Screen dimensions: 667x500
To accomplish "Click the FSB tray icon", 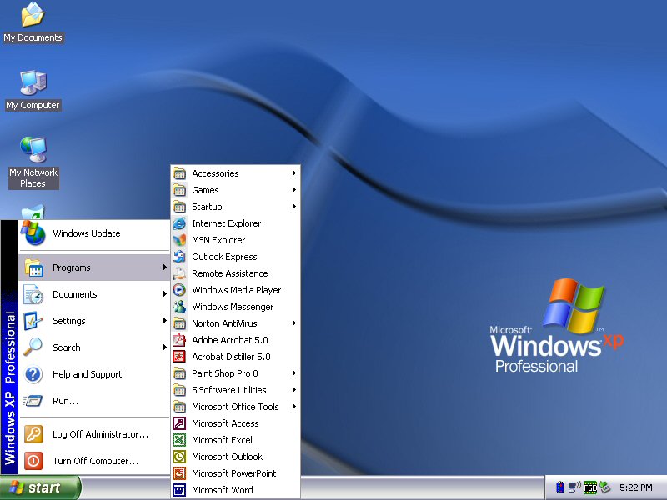I will pos(590,487).
